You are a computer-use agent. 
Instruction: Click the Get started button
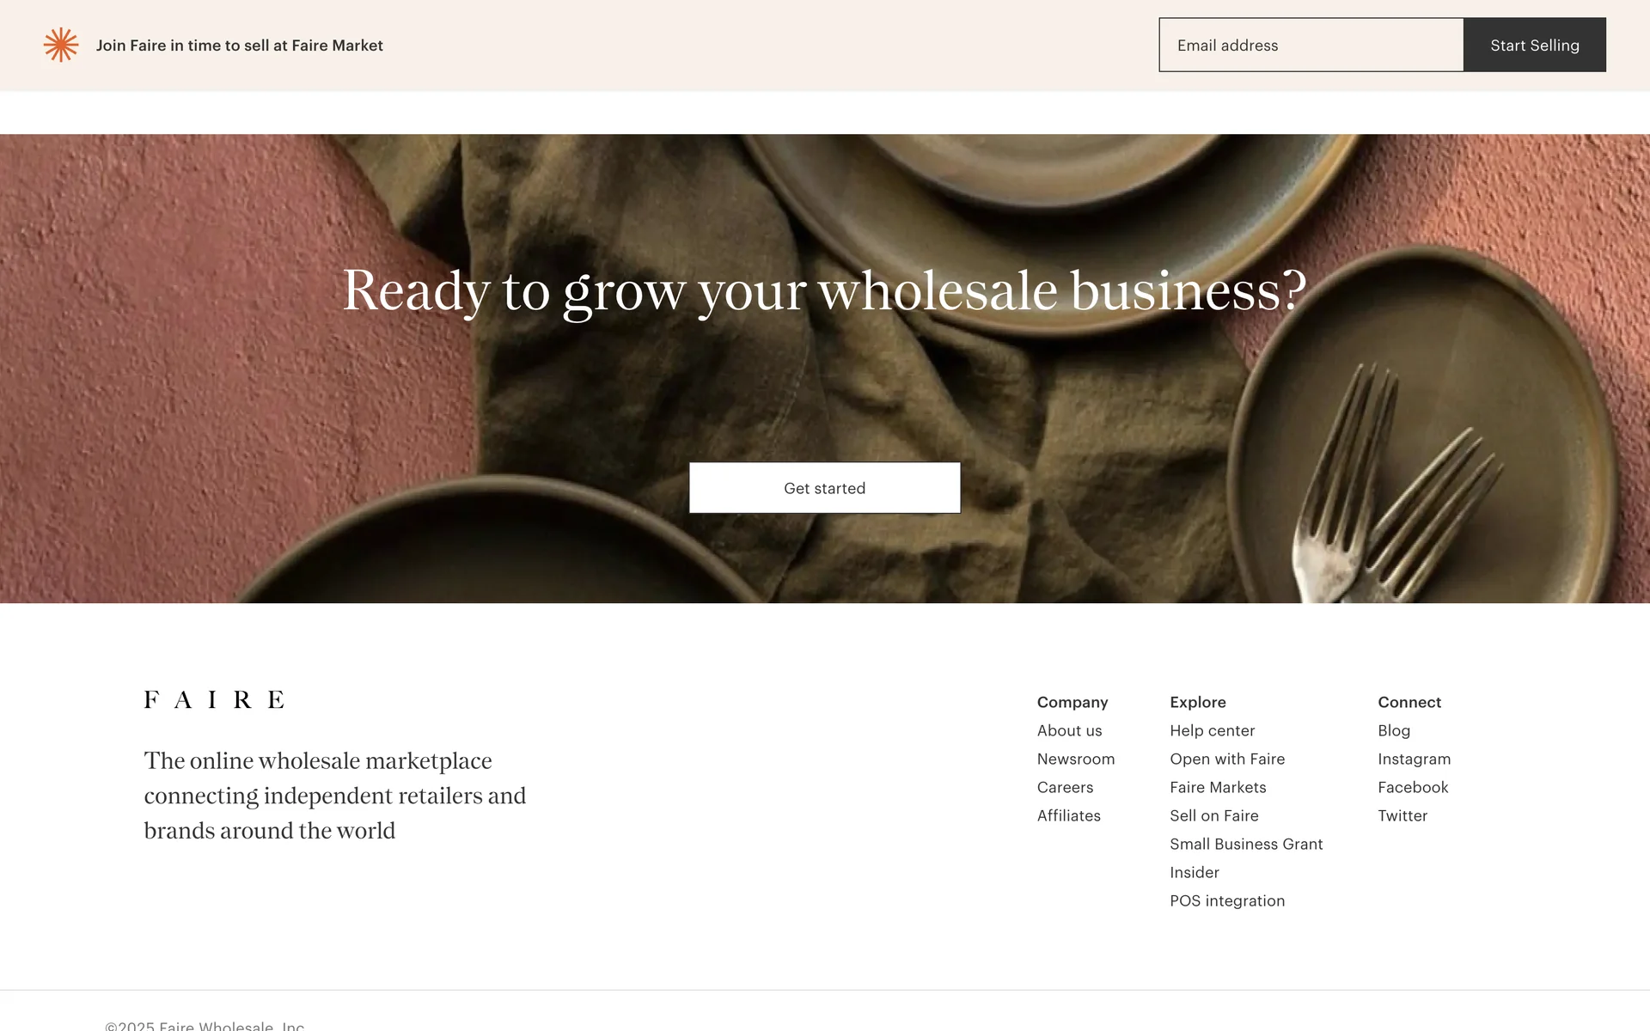pos(825,488)
